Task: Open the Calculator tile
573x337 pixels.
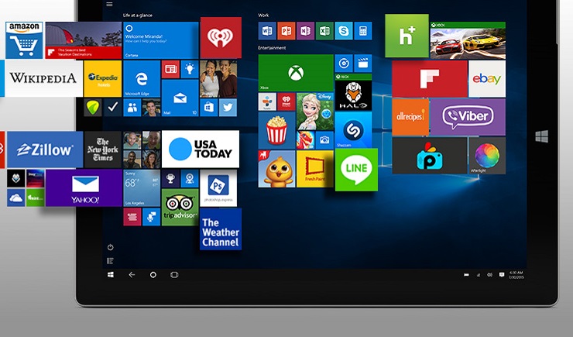Action: pos(363,31)
